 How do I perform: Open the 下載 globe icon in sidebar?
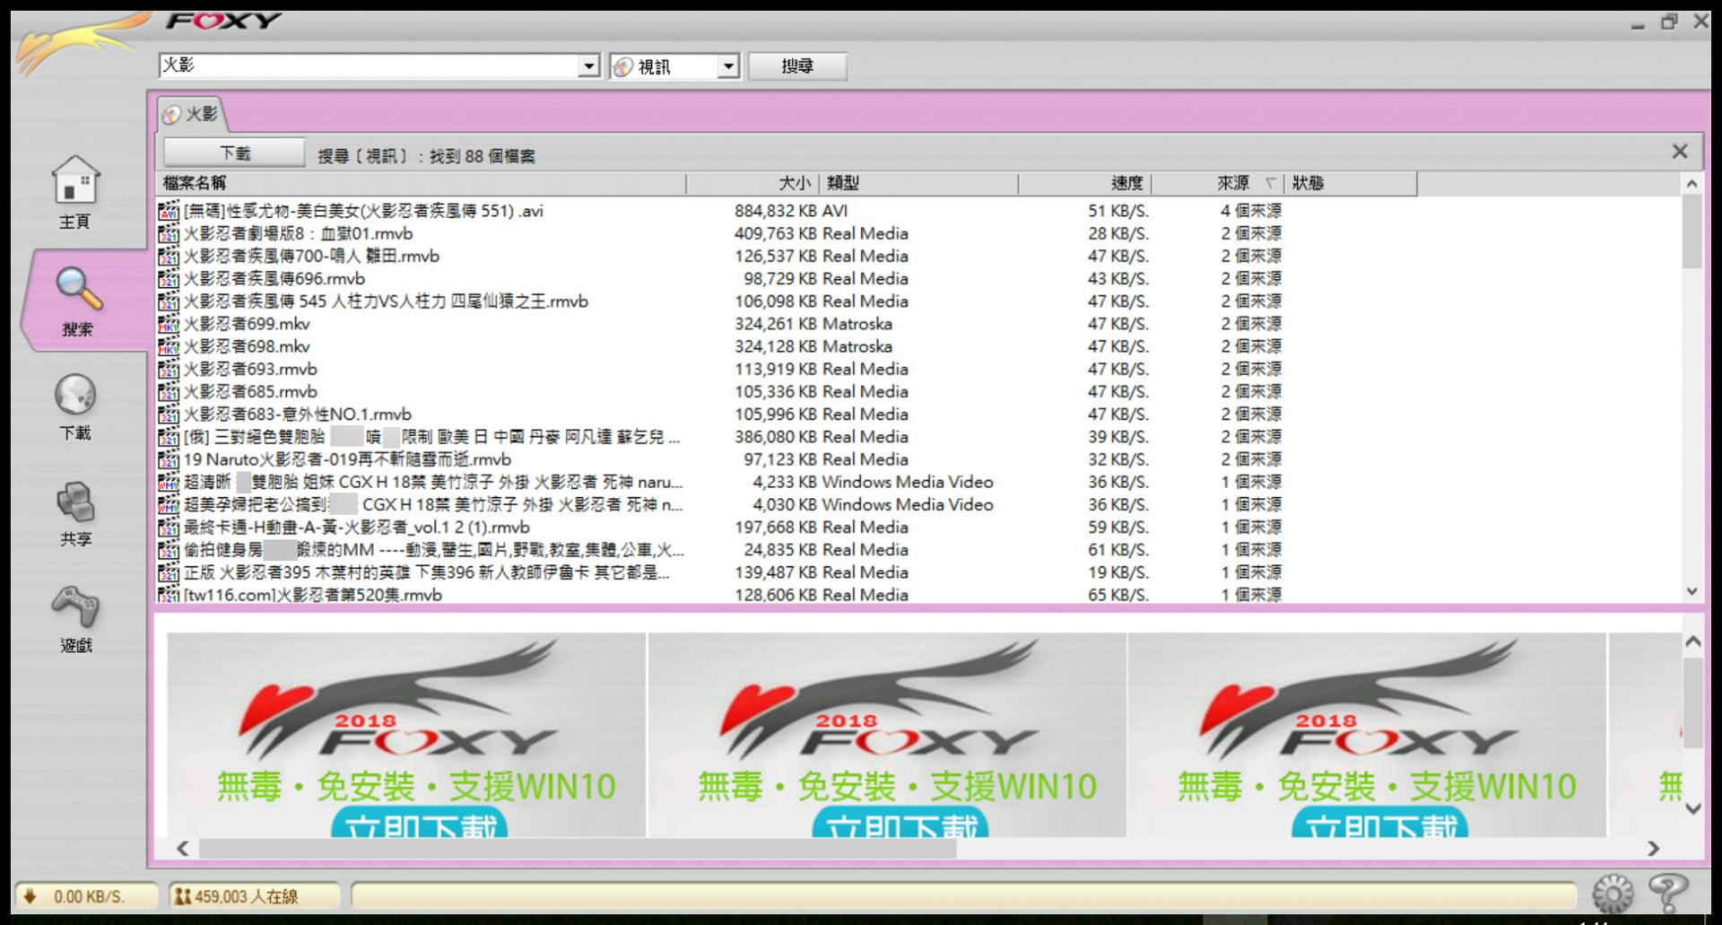[x=75, y=396]
